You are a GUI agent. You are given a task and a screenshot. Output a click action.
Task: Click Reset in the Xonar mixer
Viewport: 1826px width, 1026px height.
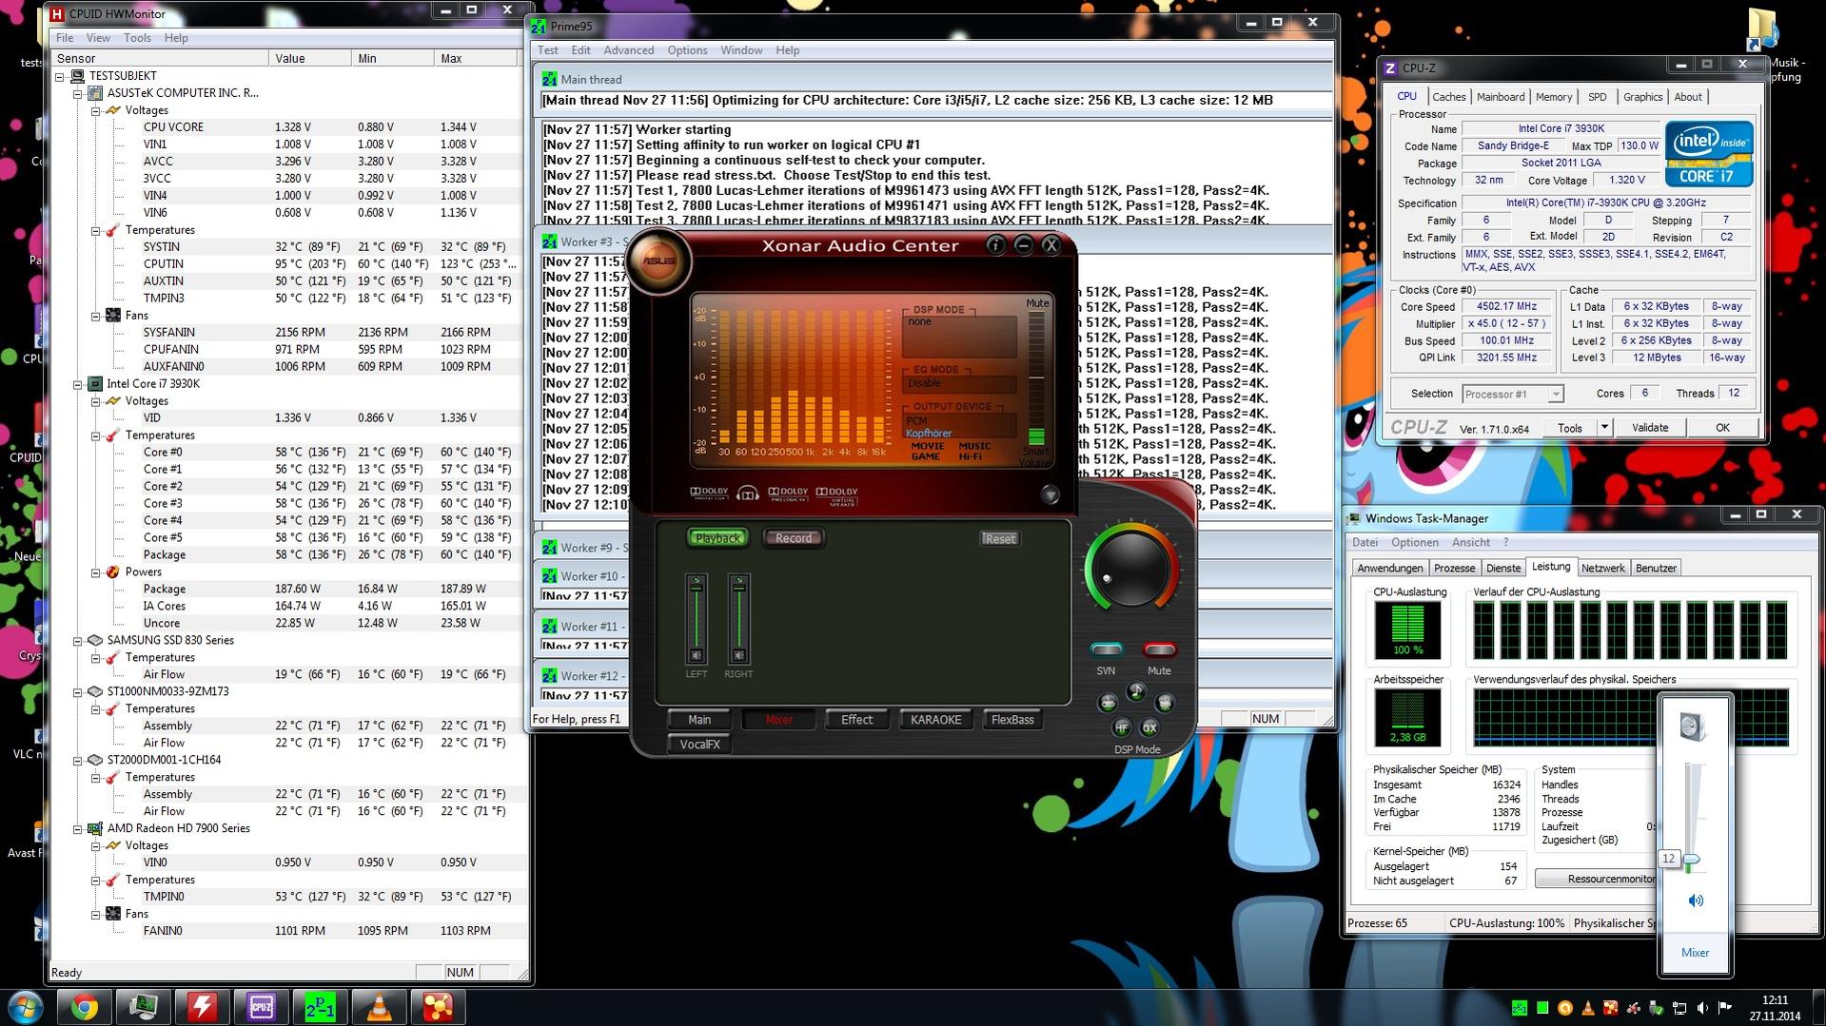[x=999, y=538]
